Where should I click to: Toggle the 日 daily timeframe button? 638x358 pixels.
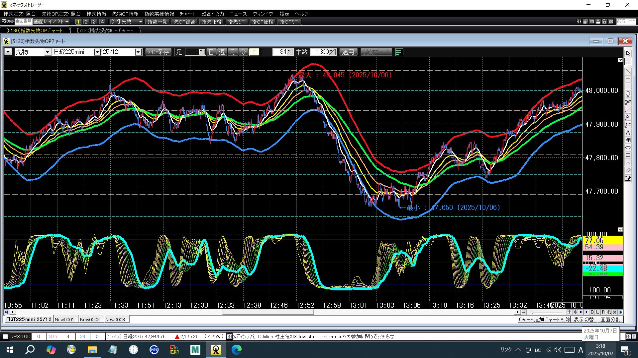tap(211, 52)
